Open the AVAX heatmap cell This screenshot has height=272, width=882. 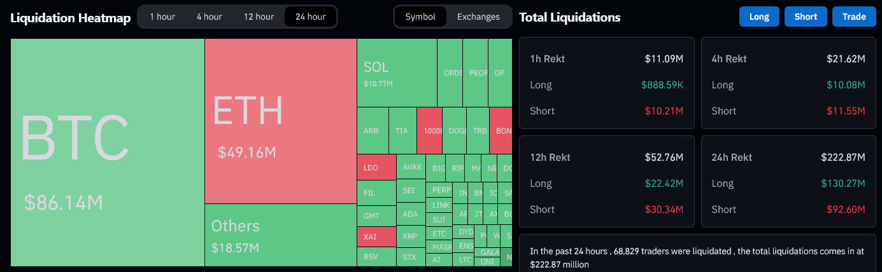(412, 167)
